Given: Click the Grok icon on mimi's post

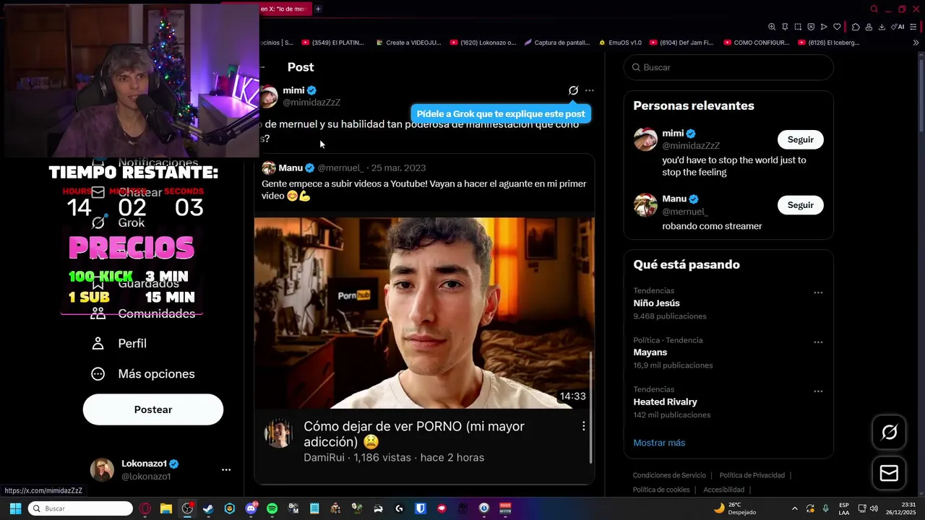Looking at the screenshot, I should click(x=573, y=90).
